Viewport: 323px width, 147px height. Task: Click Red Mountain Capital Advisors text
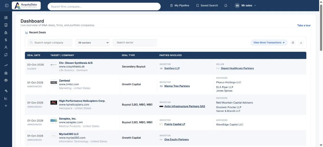234,103
